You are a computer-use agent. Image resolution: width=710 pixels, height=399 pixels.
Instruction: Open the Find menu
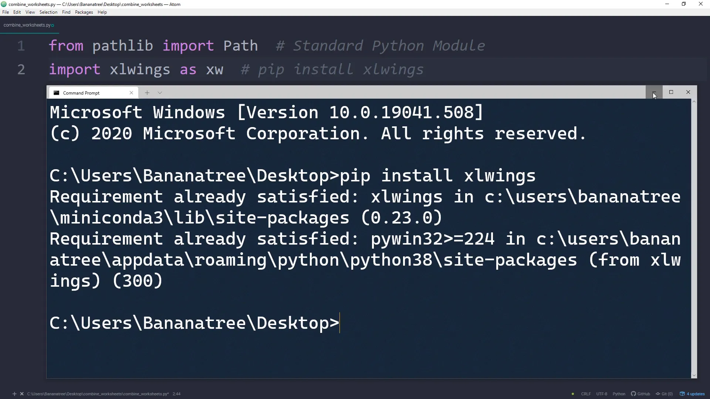66,12
